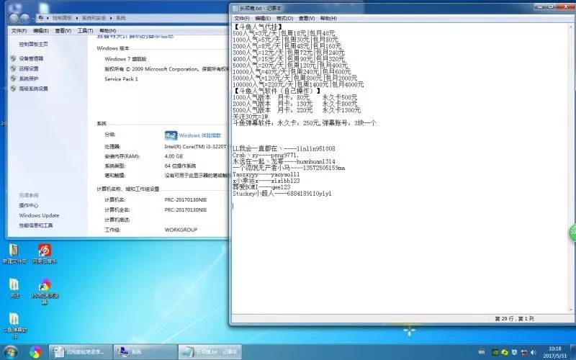The image size is (576, 360).
Task: Click the 4.2 experience index score badge
Action: tap(171, 135)
